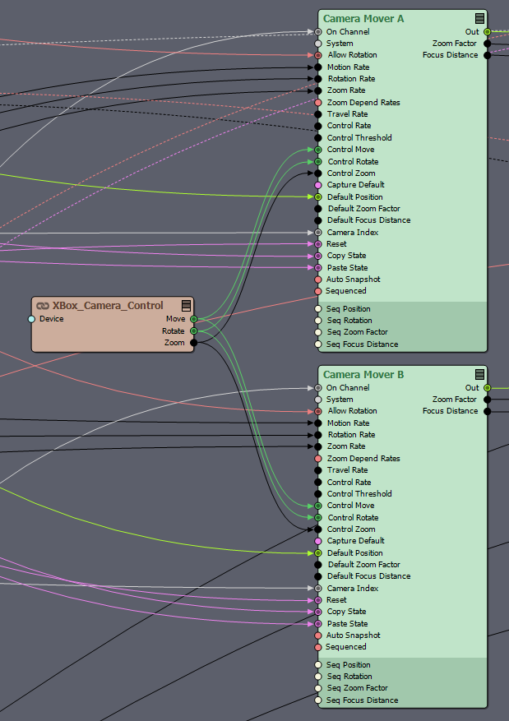509x721 pixels.
Task: Click Control Move port of Camera Mover A
Action: pos(317,150)
